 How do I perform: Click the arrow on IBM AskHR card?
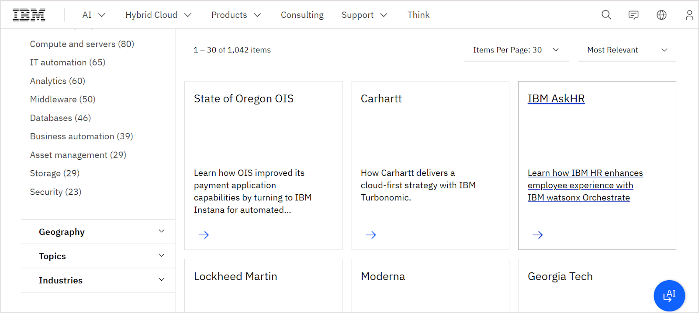coord(538,235)
